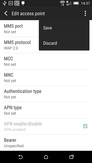The image size is (92, 163).
Task: Tap the USB debugging Android icon
Action: tap(23, 3)
